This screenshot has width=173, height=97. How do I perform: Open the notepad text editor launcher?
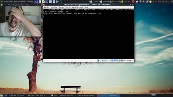tap(54, 2)
